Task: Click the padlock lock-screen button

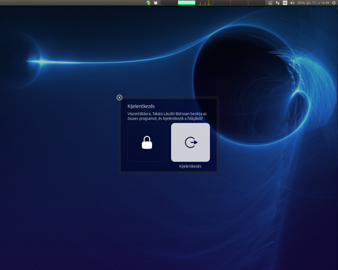Action: [147, 142]
